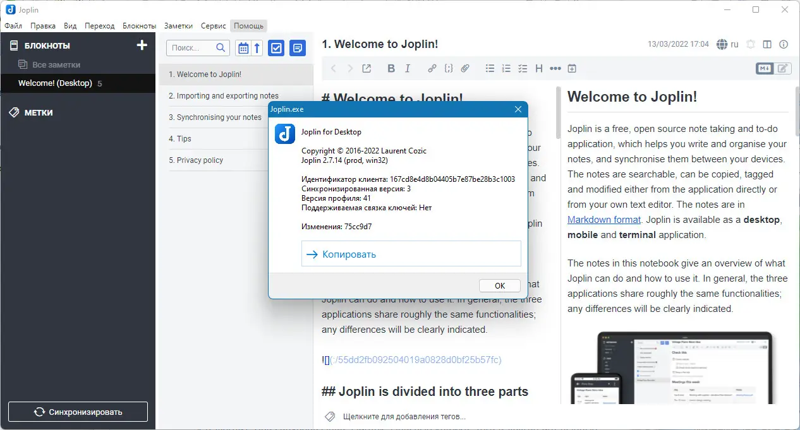Insert a numbered list
The height and width of the screenshot is (430, 800).
(x=506, y=69)
